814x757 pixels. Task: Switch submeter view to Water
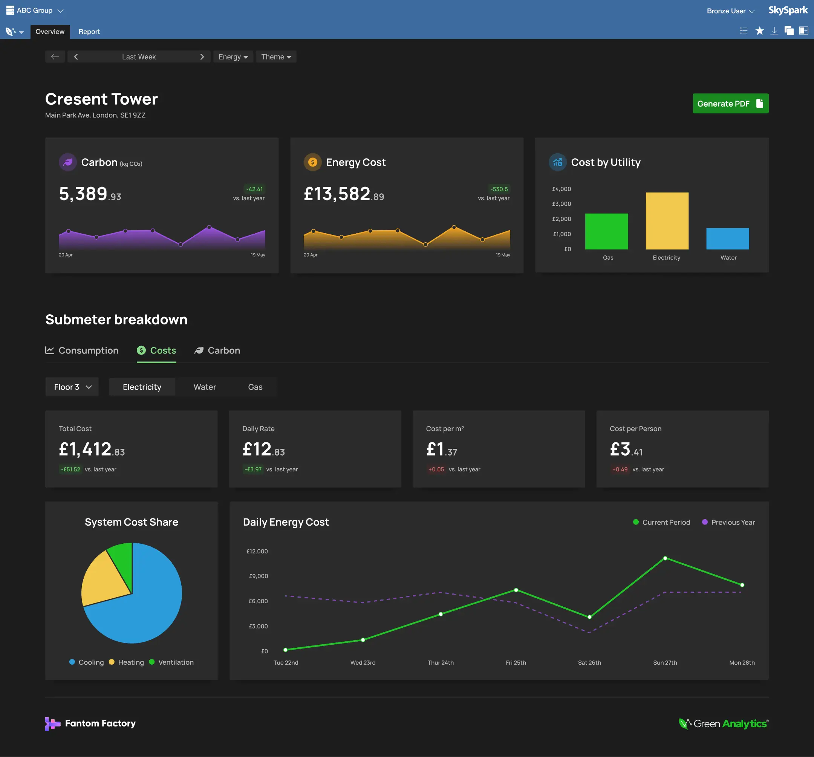[205, 387]
